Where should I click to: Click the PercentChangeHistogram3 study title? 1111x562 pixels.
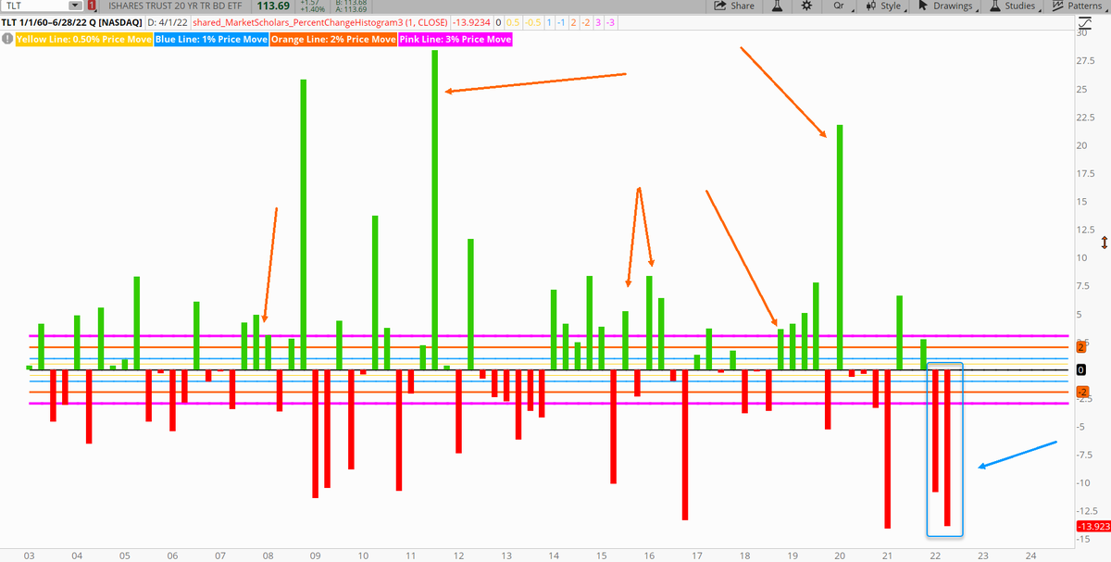coord(319,20)
